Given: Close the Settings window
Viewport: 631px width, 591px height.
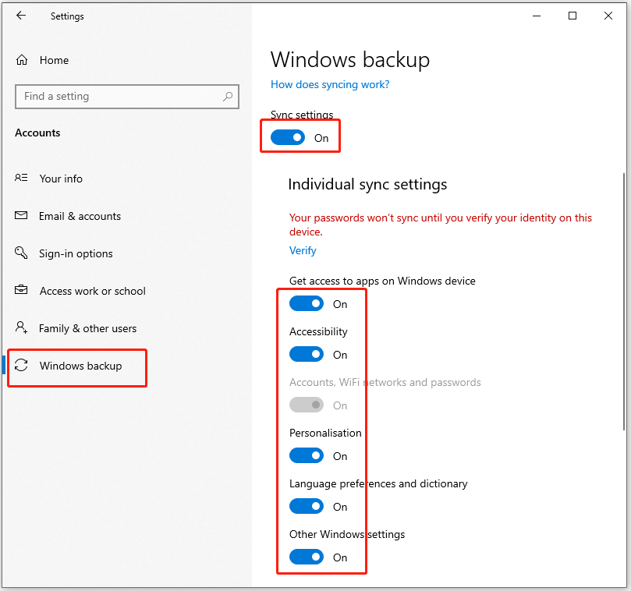Looking at the screenshot, I should (608, 16).
